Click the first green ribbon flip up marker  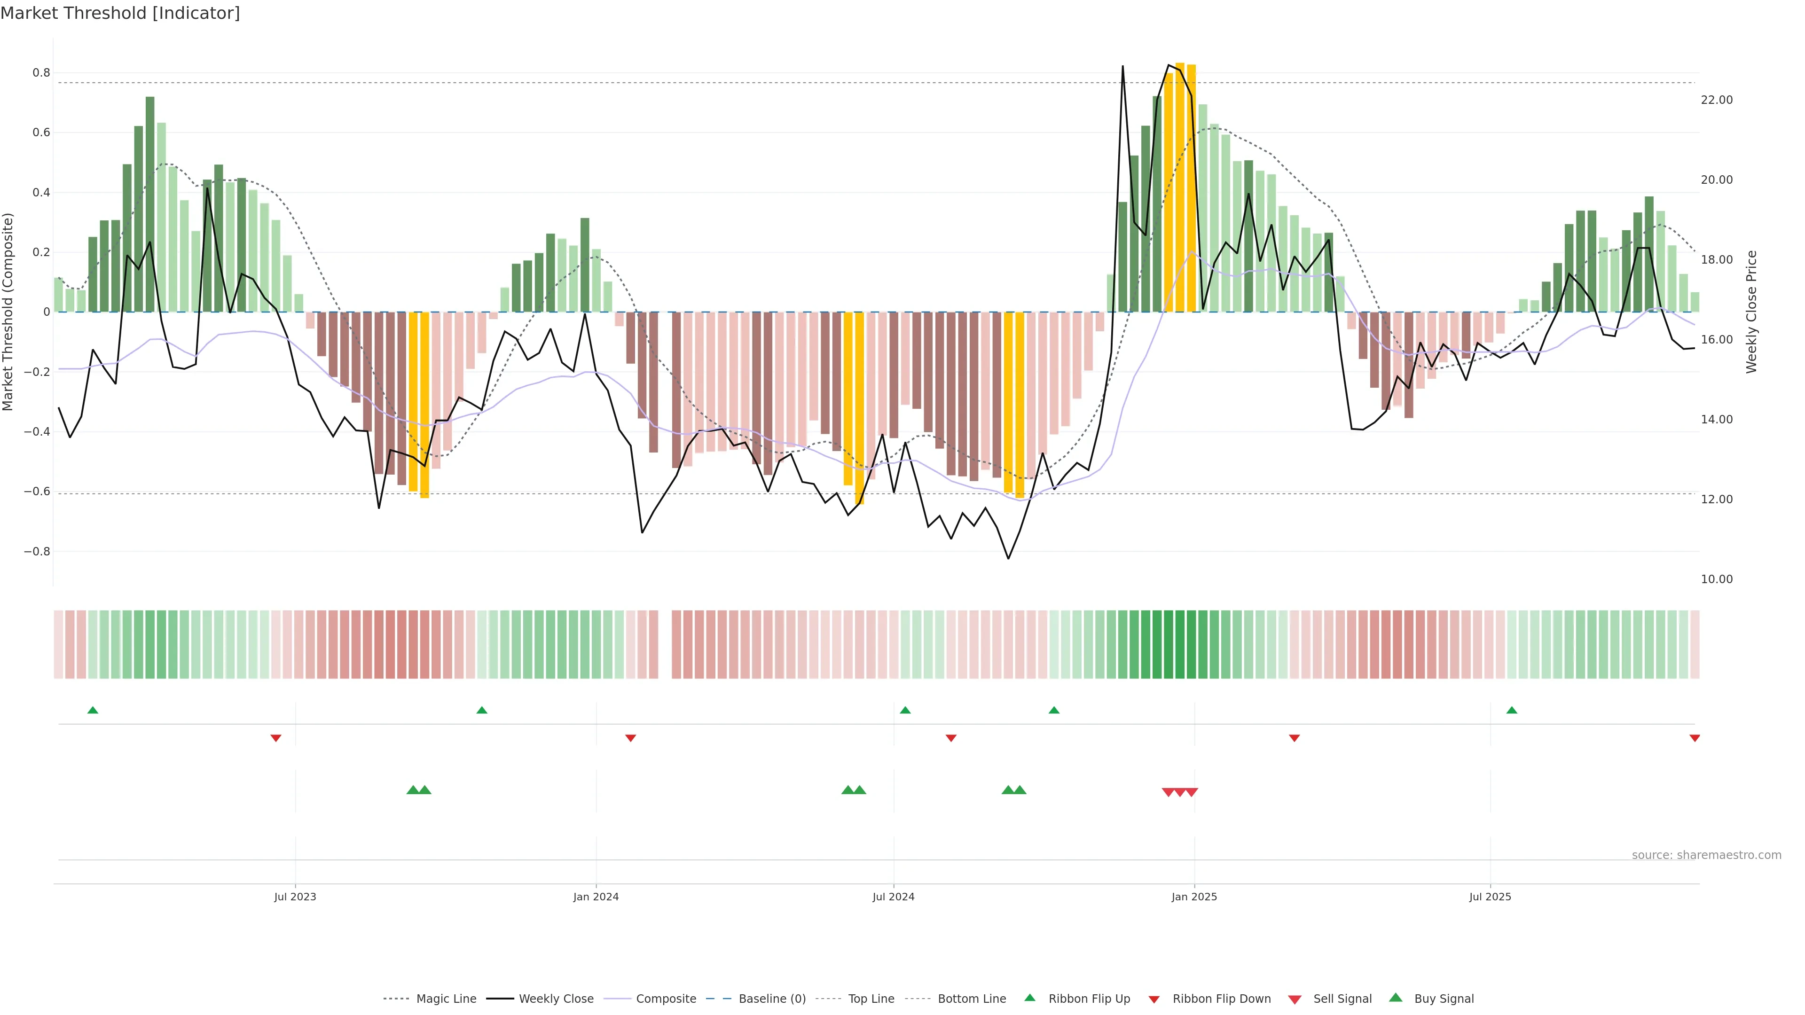pyautogui.click(x=93, y=710)
